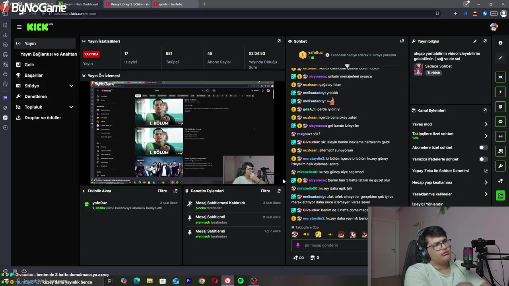Toggle the stream preview widget icon
The image size is (509, 286).
(500, 77)
